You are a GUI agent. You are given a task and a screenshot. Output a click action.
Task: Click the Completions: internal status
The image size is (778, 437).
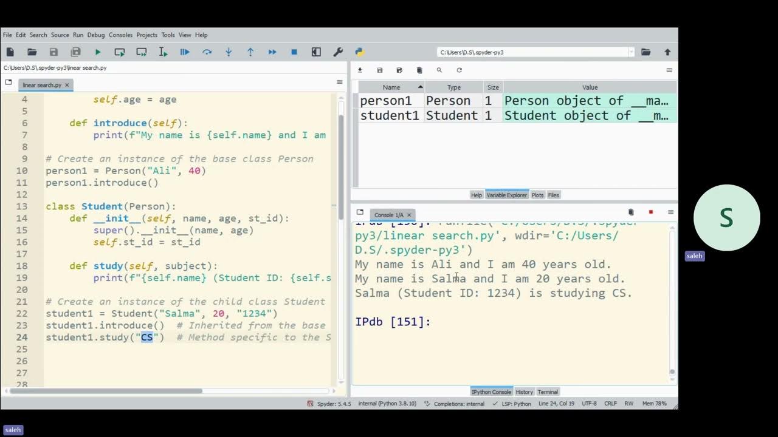pos(454,404)
